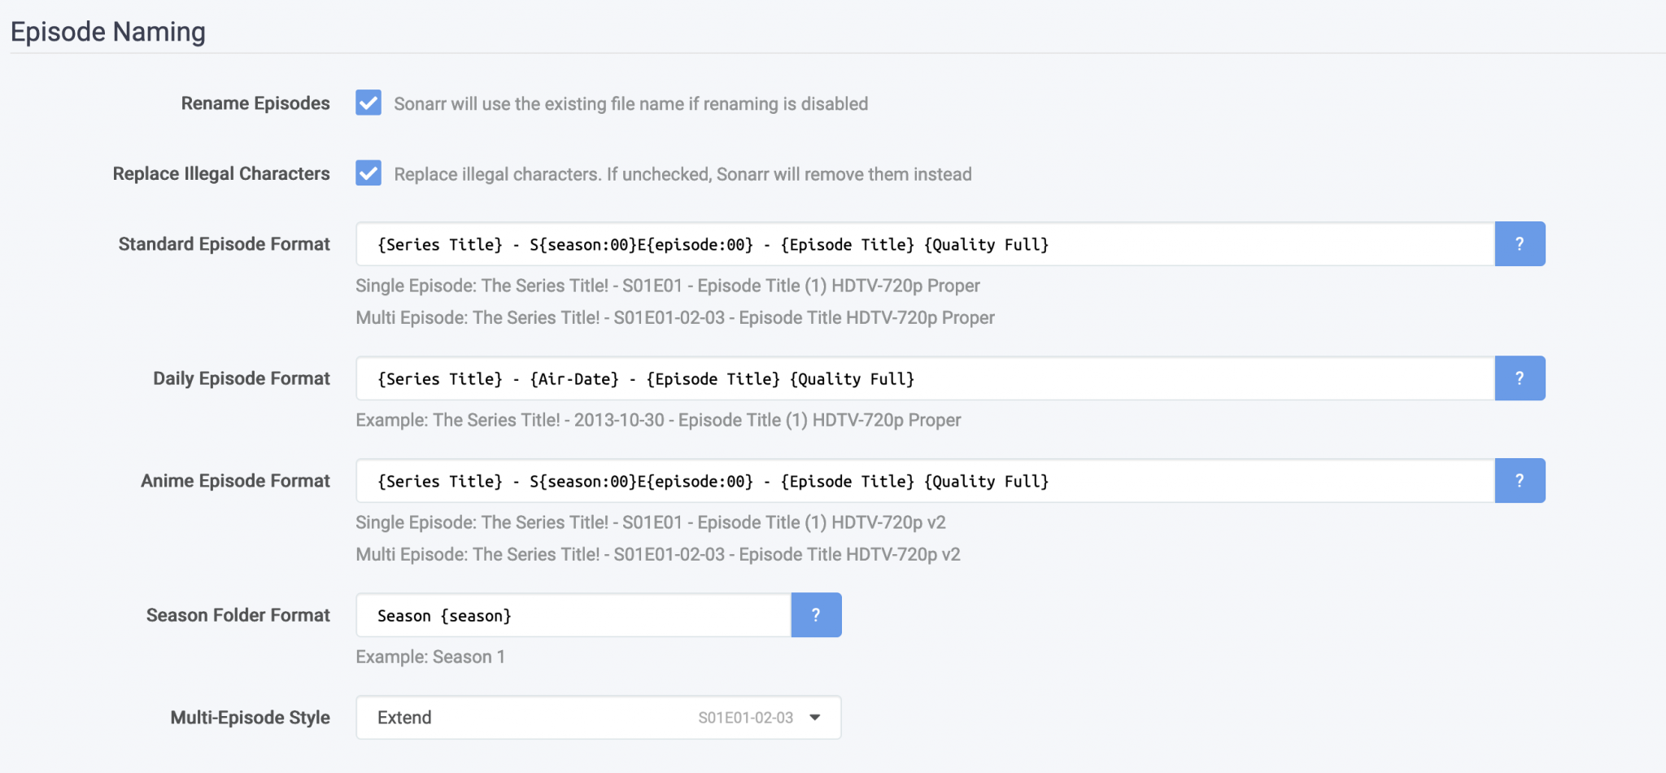Uncheck Replace Illegal Characters
The height and width of the screenshot is (773, 1666).
369,173
